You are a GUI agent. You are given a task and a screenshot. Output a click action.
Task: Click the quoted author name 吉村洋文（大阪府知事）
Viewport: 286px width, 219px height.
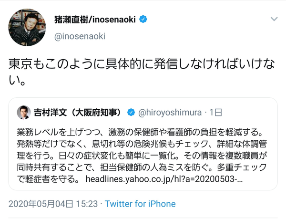click(x=80, y=113)
